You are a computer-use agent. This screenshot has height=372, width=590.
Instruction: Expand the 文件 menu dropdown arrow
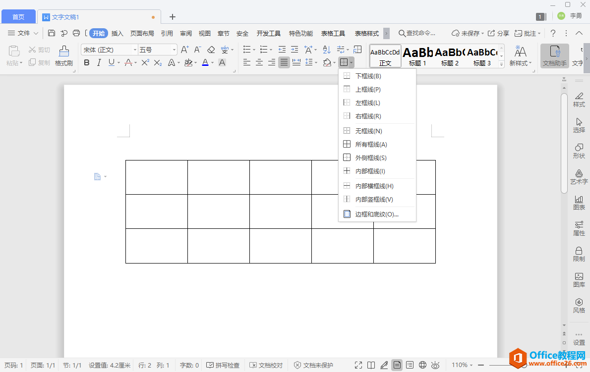[x=36, y=34]
